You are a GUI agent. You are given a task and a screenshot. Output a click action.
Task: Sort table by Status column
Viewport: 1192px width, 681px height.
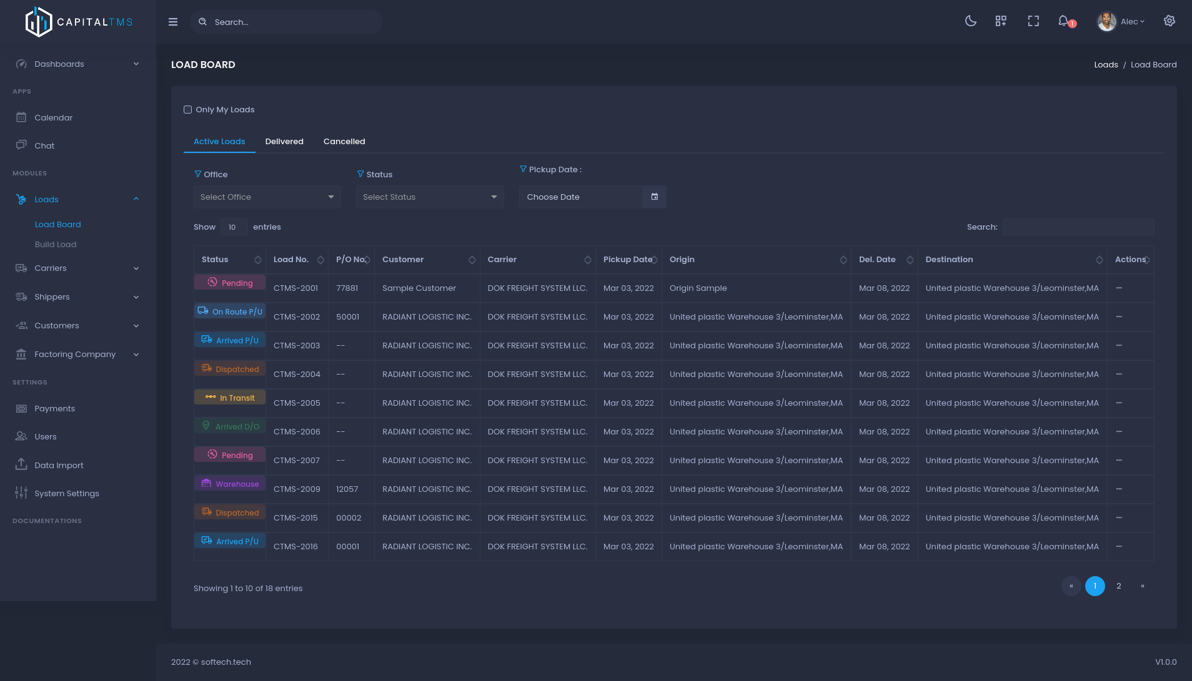257,260
